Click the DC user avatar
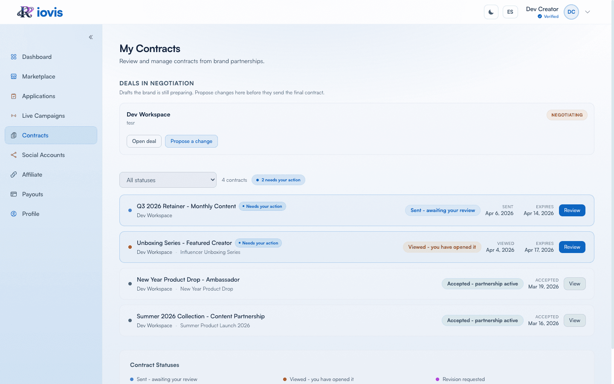The width and height of the screenshot is (614, 384). click(x=571, y=12)
